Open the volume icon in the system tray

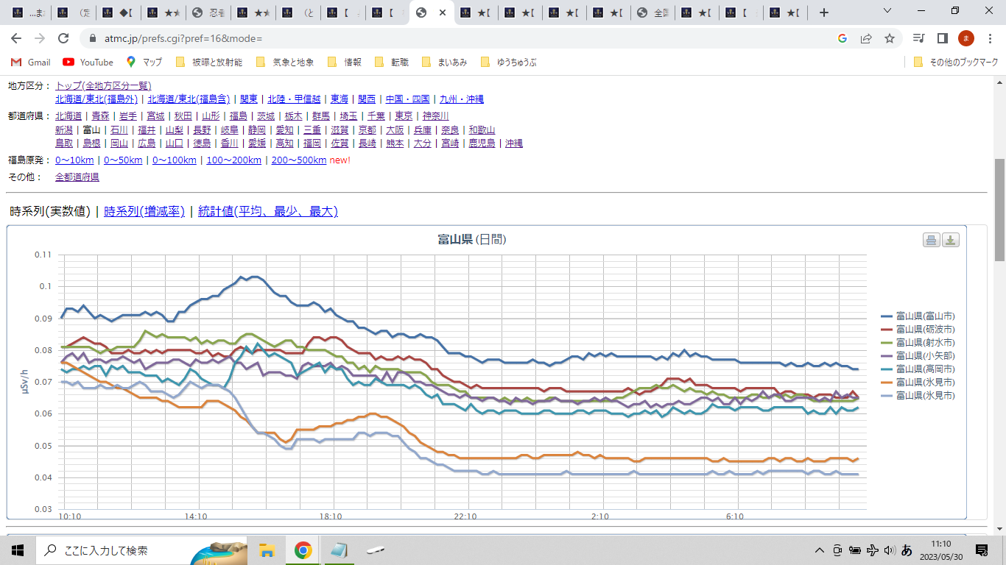[x=890, y=550]
